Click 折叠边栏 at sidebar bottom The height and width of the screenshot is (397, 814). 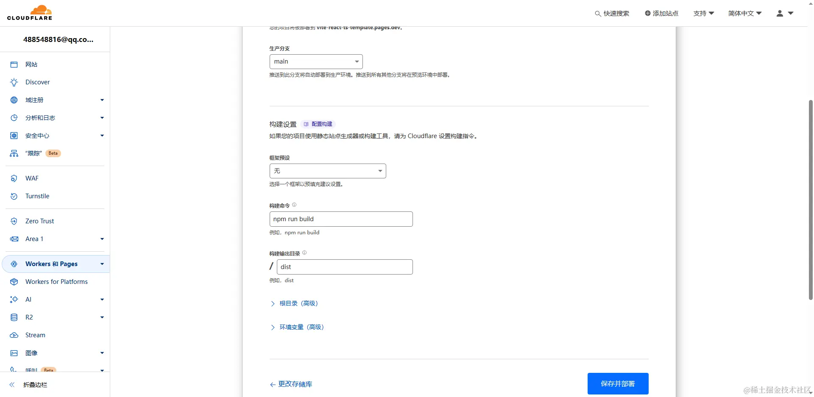35,385
